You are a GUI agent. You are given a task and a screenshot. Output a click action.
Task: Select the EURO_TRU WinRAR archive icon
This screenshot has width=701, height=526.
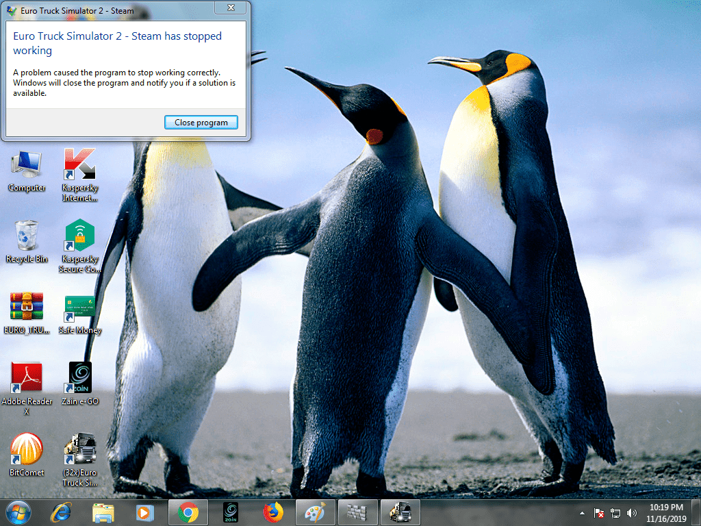tap(27, 313)
